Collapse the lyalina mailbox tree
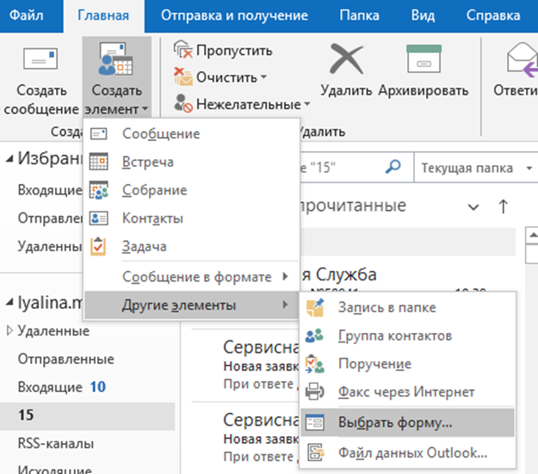Image resolution: width=538 pixels, height=474 pixels. point(9,303)
